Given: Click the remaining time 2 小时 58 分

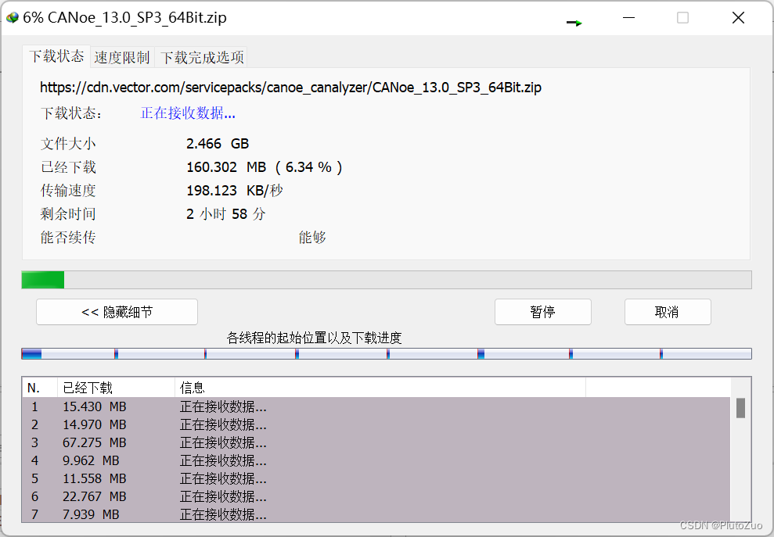Looking at the screenshot, I should [x=226, y=214].
